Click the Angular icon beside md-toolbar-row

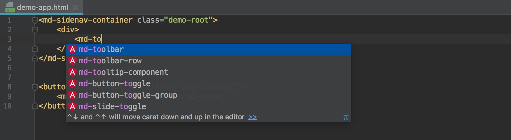[72, 61]
